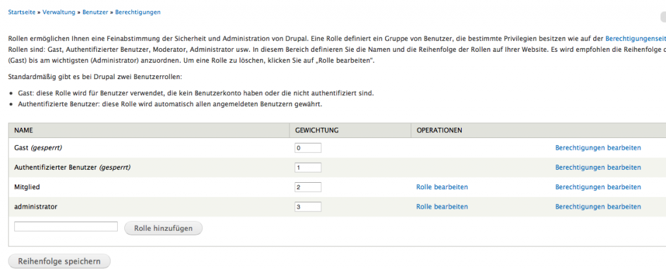Focus the administrator weight field
The height and width of the screenshot is (269, 666).
point(308,207)
